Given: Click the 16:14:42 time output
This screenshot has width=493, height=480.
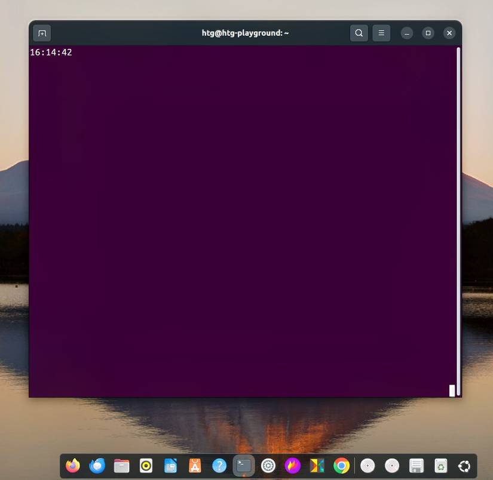Looking at the screenshot, I should [x=51, y=52].
